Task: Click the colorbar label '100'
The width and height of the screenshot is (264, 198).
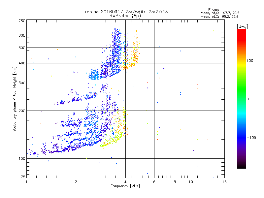Action: click(250, 61)
